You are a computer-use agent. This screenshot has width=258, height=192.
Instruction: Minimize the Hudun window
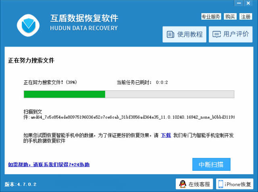[x=239, y=3]
